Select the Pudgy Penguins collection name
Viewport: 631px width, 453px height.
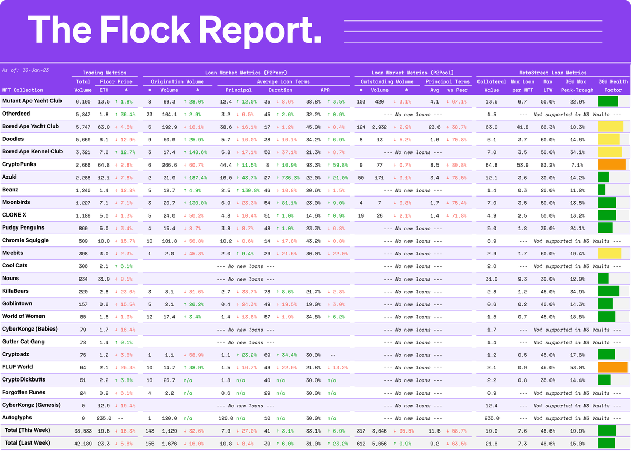tap(23, 228)
